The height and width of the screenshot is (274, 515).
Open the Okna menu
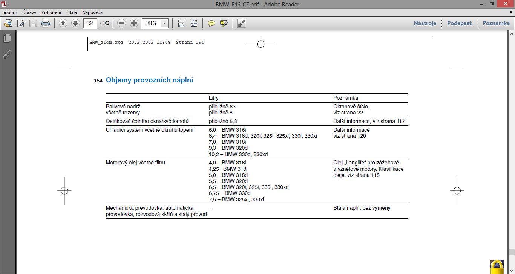tap(72, 12)
